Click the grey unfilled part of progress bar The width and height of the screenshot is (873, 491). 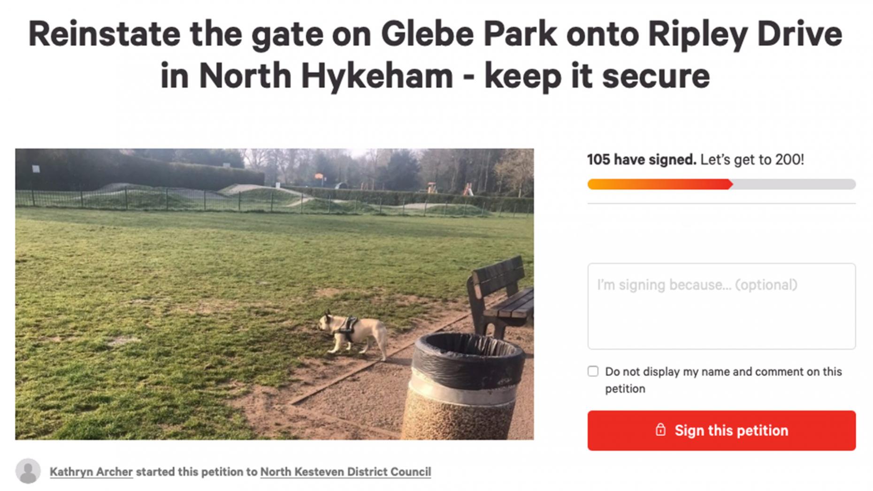tap(794, 184)
